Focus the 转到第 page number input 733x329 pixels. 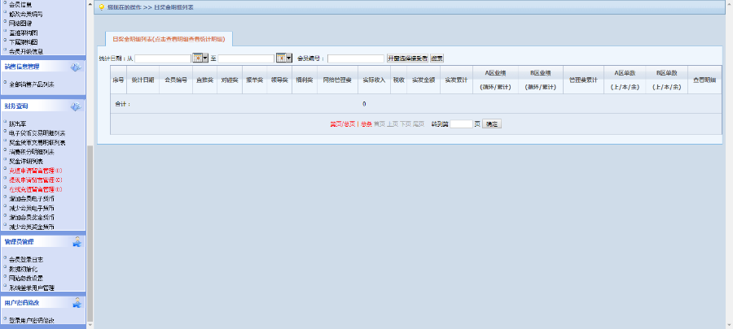[462, 124]
